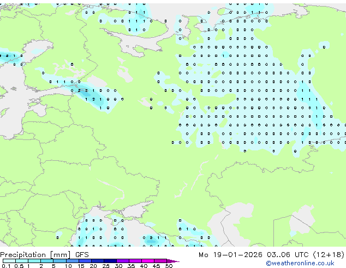Screen dimensions: 346x268
Task: Click the legend value '40'
Action: pyautogui.click(x=144, y=266)
